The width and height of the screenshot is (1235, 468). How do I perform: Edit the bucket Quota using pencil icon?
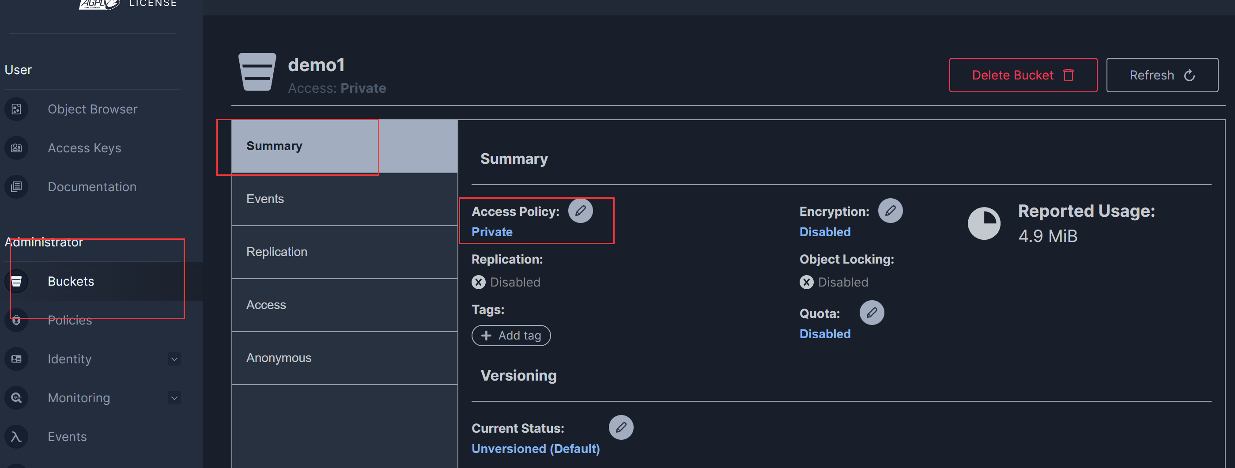pos(871,313)
